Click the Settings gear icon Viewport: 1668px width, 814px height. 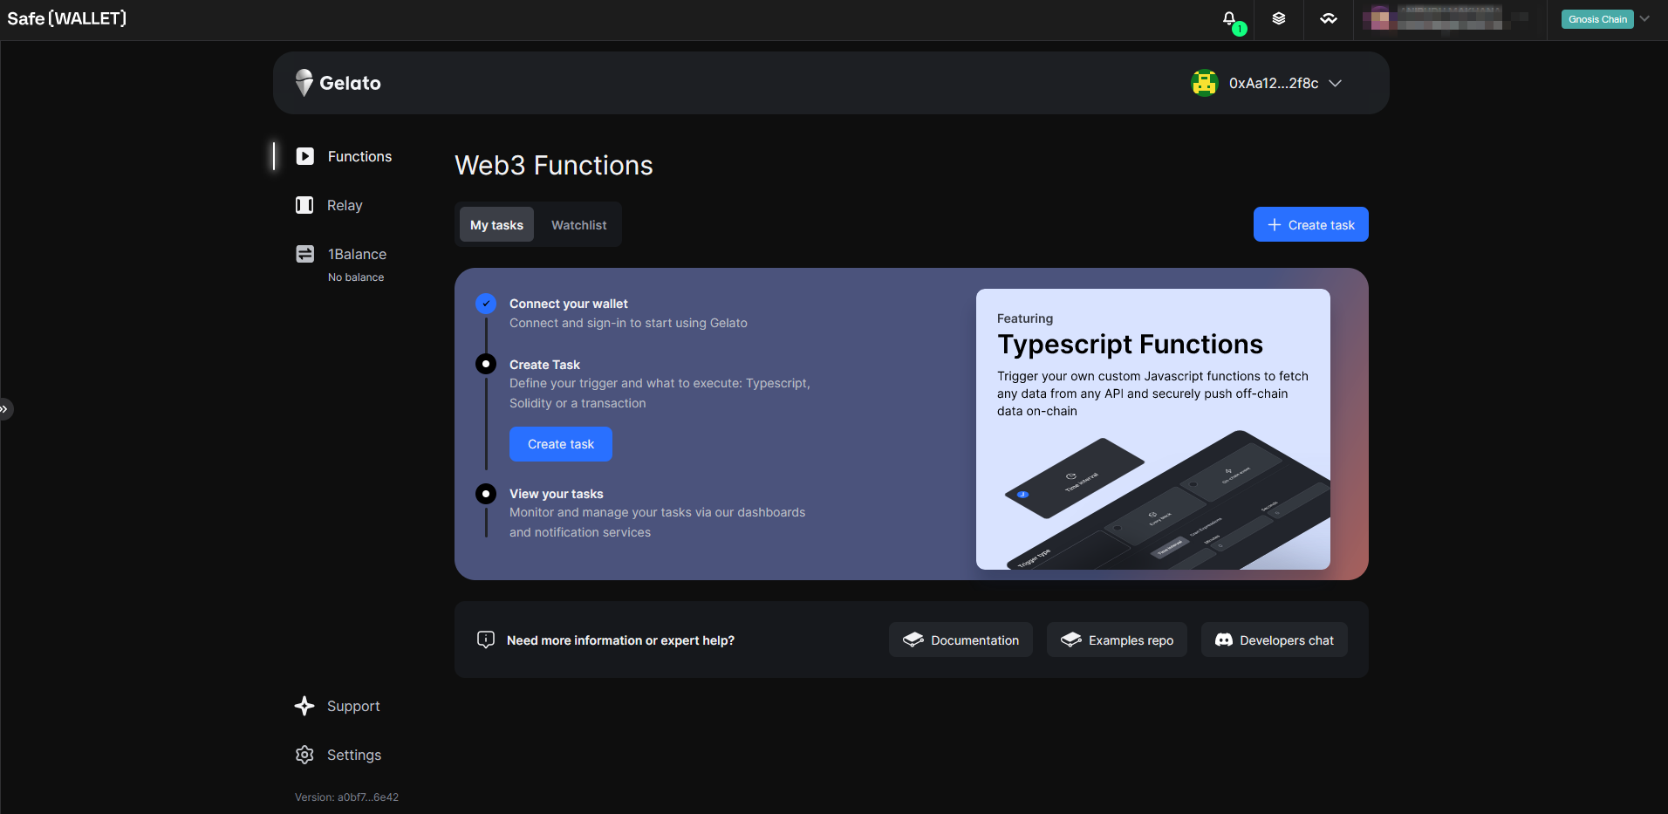click(304, 755)
